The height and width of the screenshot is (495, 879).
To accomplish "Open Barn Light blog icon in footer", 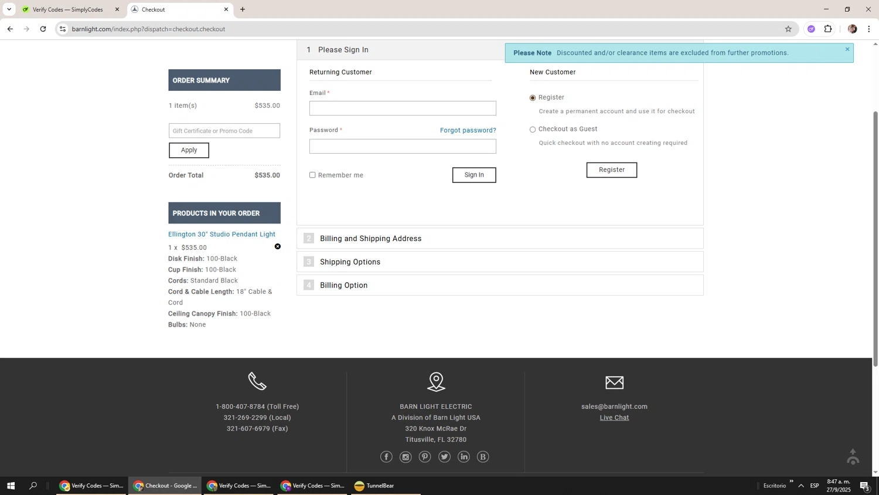I will click(483, 457).
